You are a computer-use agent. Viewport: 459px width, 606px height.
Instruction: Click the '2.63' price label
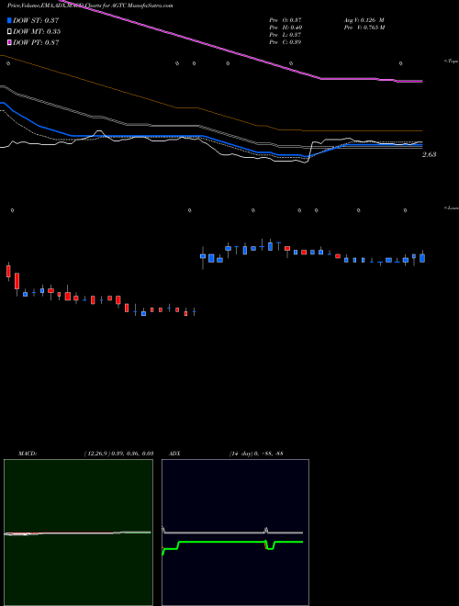pos(430,154)
